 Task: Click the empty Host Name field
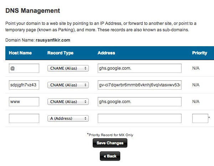pyautogui.click(x=24, y=118)
